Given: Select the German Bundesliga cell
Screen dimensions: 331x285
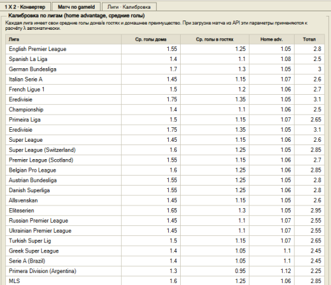Looking at the screenshot, I should coord(64,70).
